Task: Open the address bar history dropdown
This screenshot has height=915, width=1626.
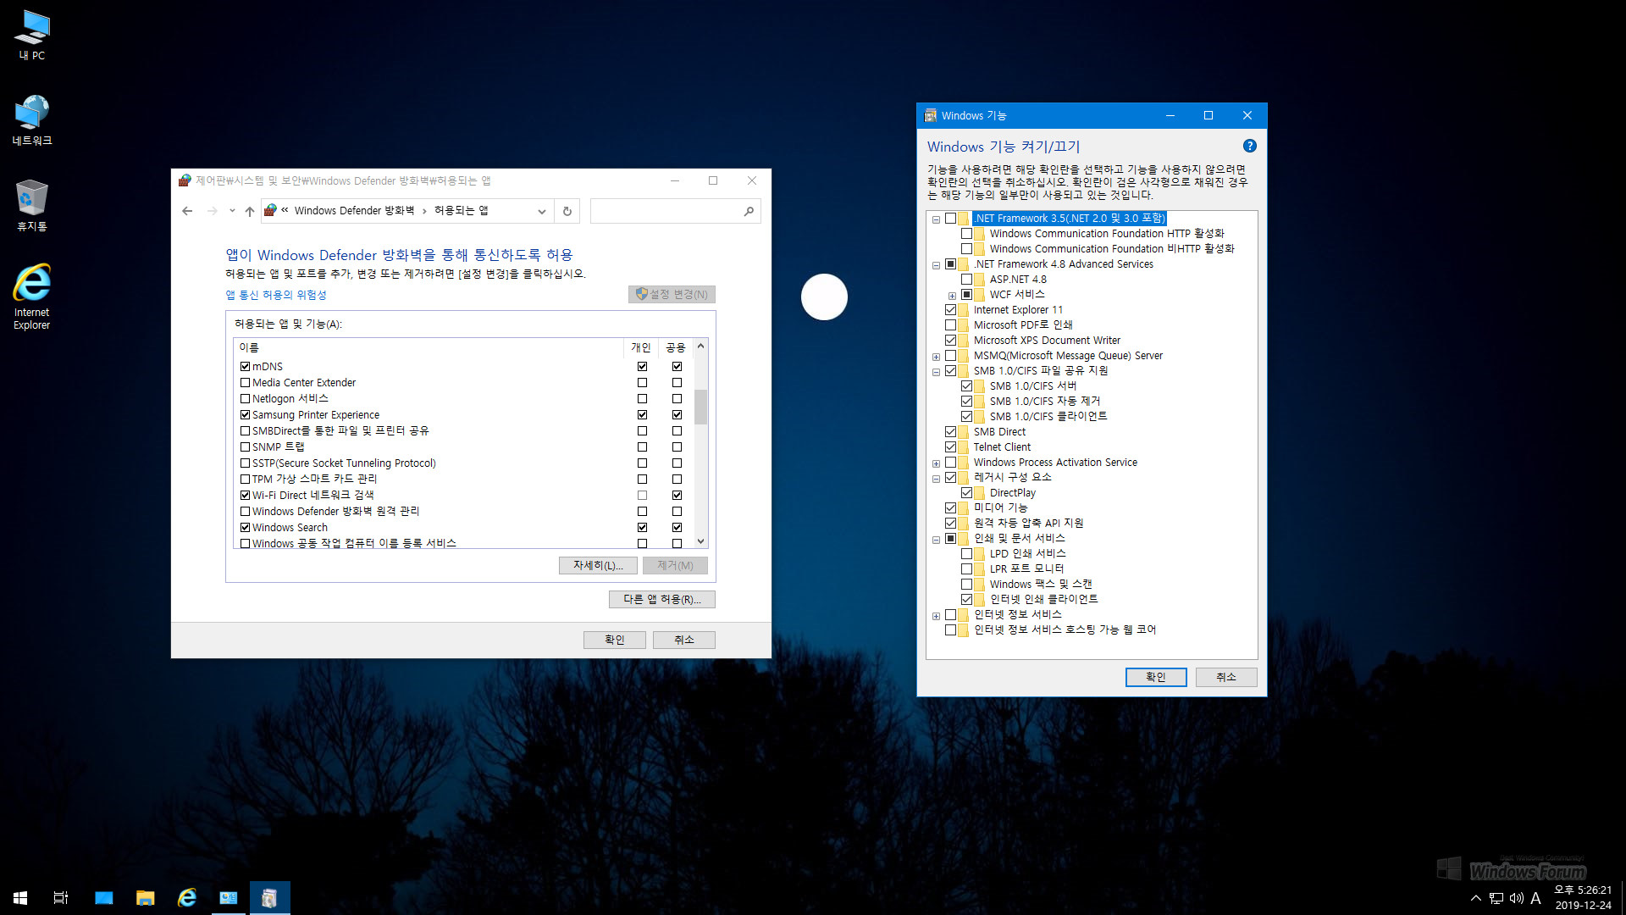Action: [x=542, y=212]
